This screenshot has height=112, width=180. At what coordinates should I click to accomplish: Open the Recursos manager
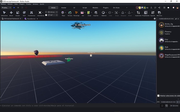[159, 14]
